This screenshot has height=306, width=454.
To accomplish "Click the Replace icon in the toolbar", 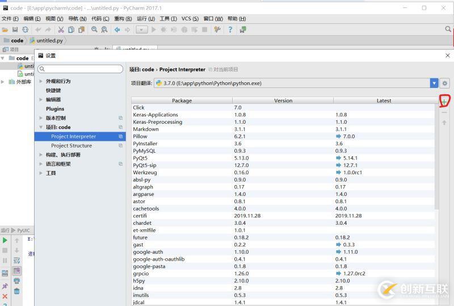I will pos(104,30).
